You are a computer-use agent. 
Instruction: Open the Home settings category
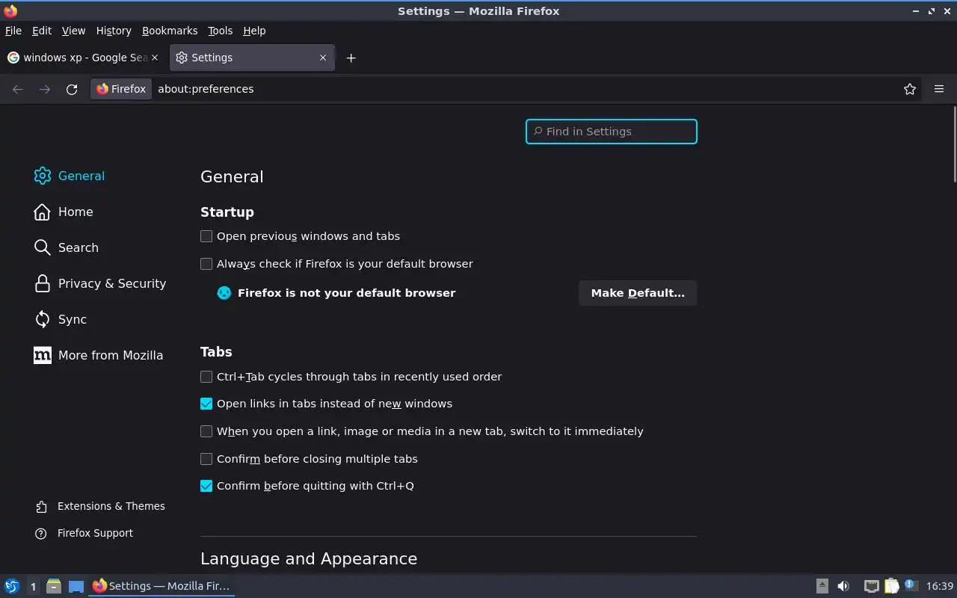64,212
